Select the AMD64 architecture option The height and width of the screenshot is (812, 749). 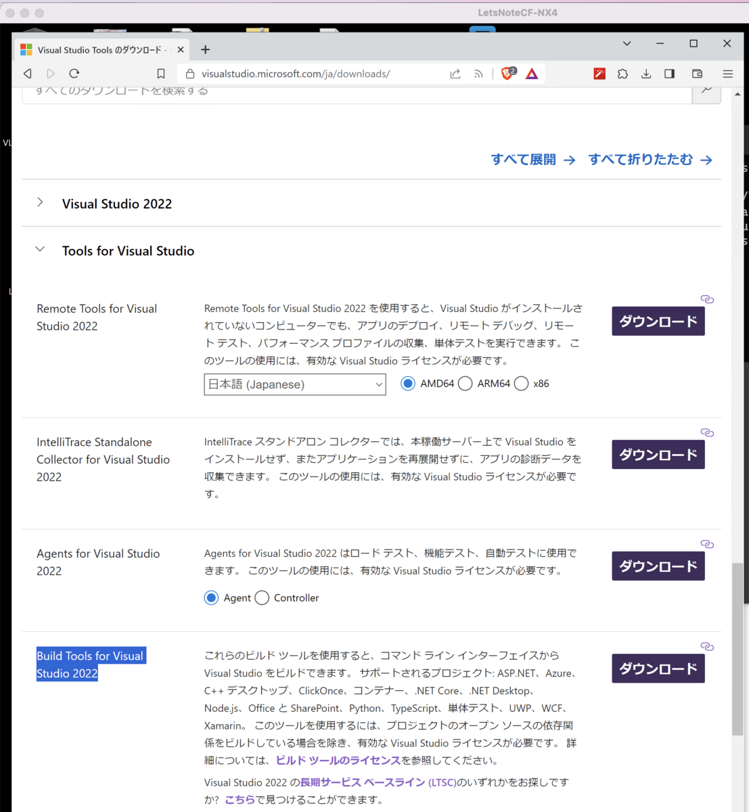pos(408,384)
